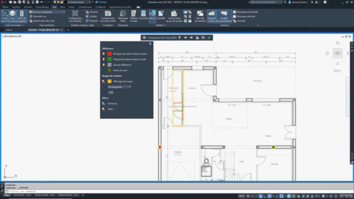Toggle comparison visibility bulb in compare toolbar
The width and height of the screenshot is (354, 199).
[x=180, y=38]
